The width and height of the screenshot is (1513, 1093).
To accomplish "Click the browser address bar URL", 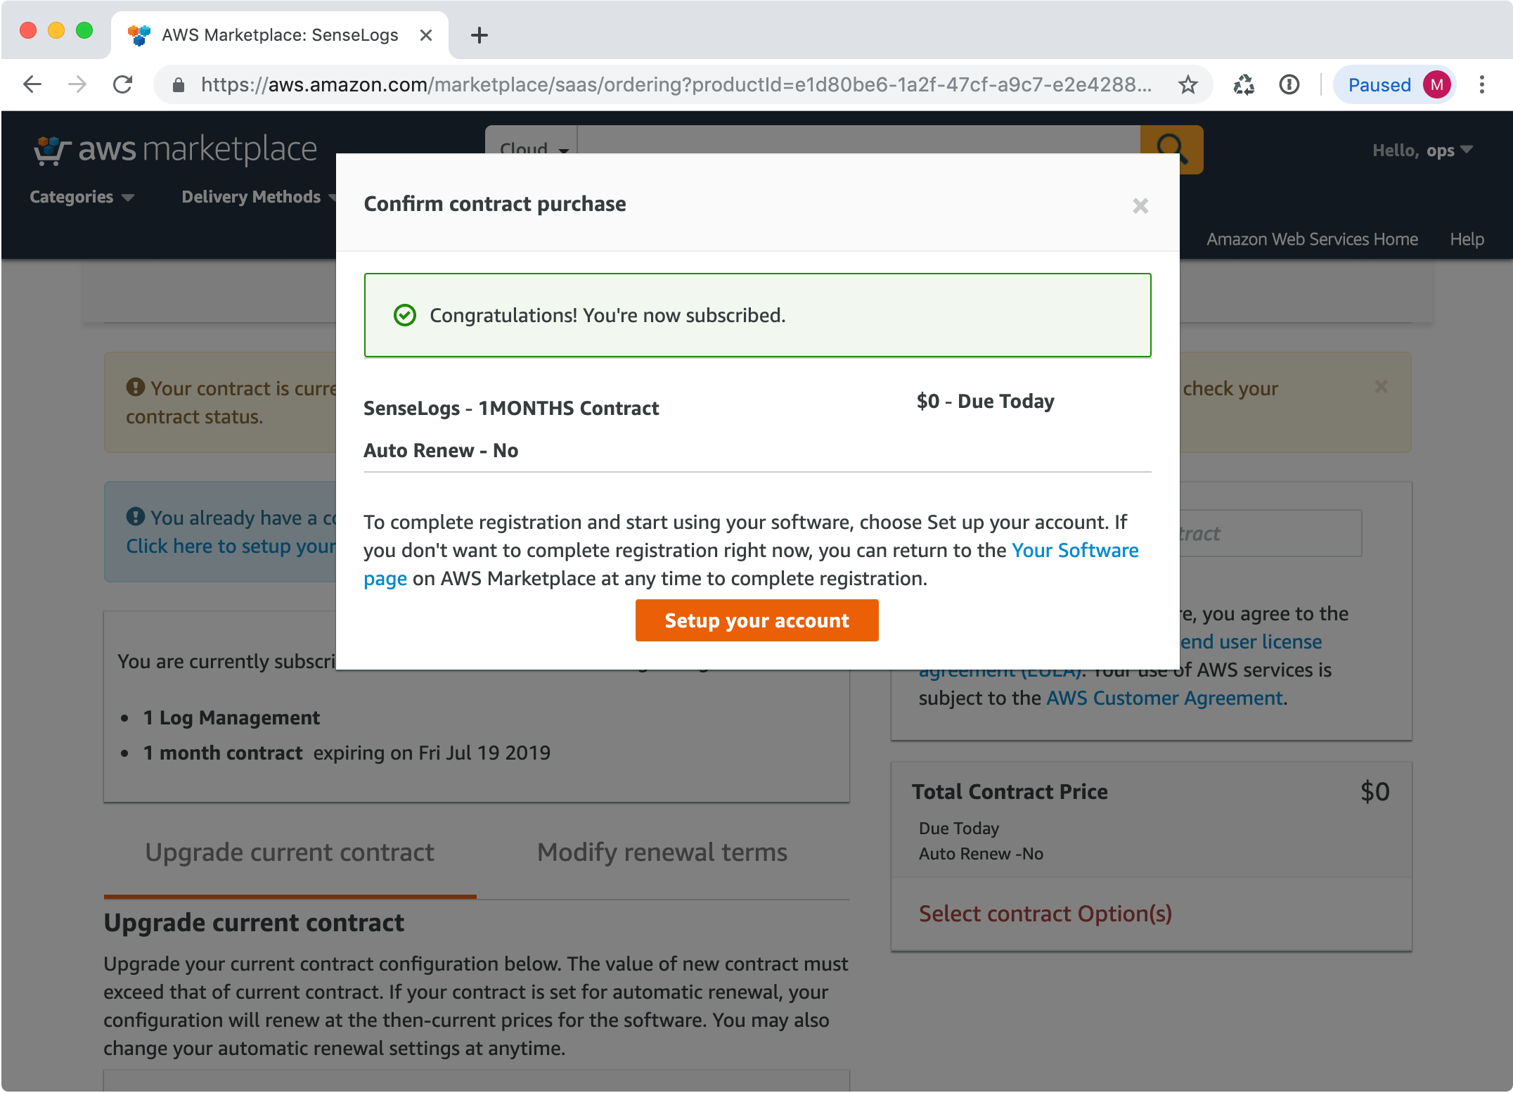I will pyautogui.click(x=675, y=85).
